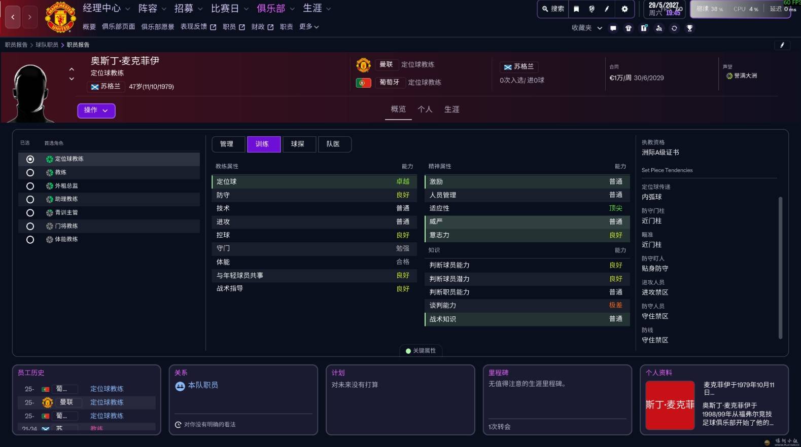
Task: Select the 助理教练 role radio button
Action: (x=30, y=200)
